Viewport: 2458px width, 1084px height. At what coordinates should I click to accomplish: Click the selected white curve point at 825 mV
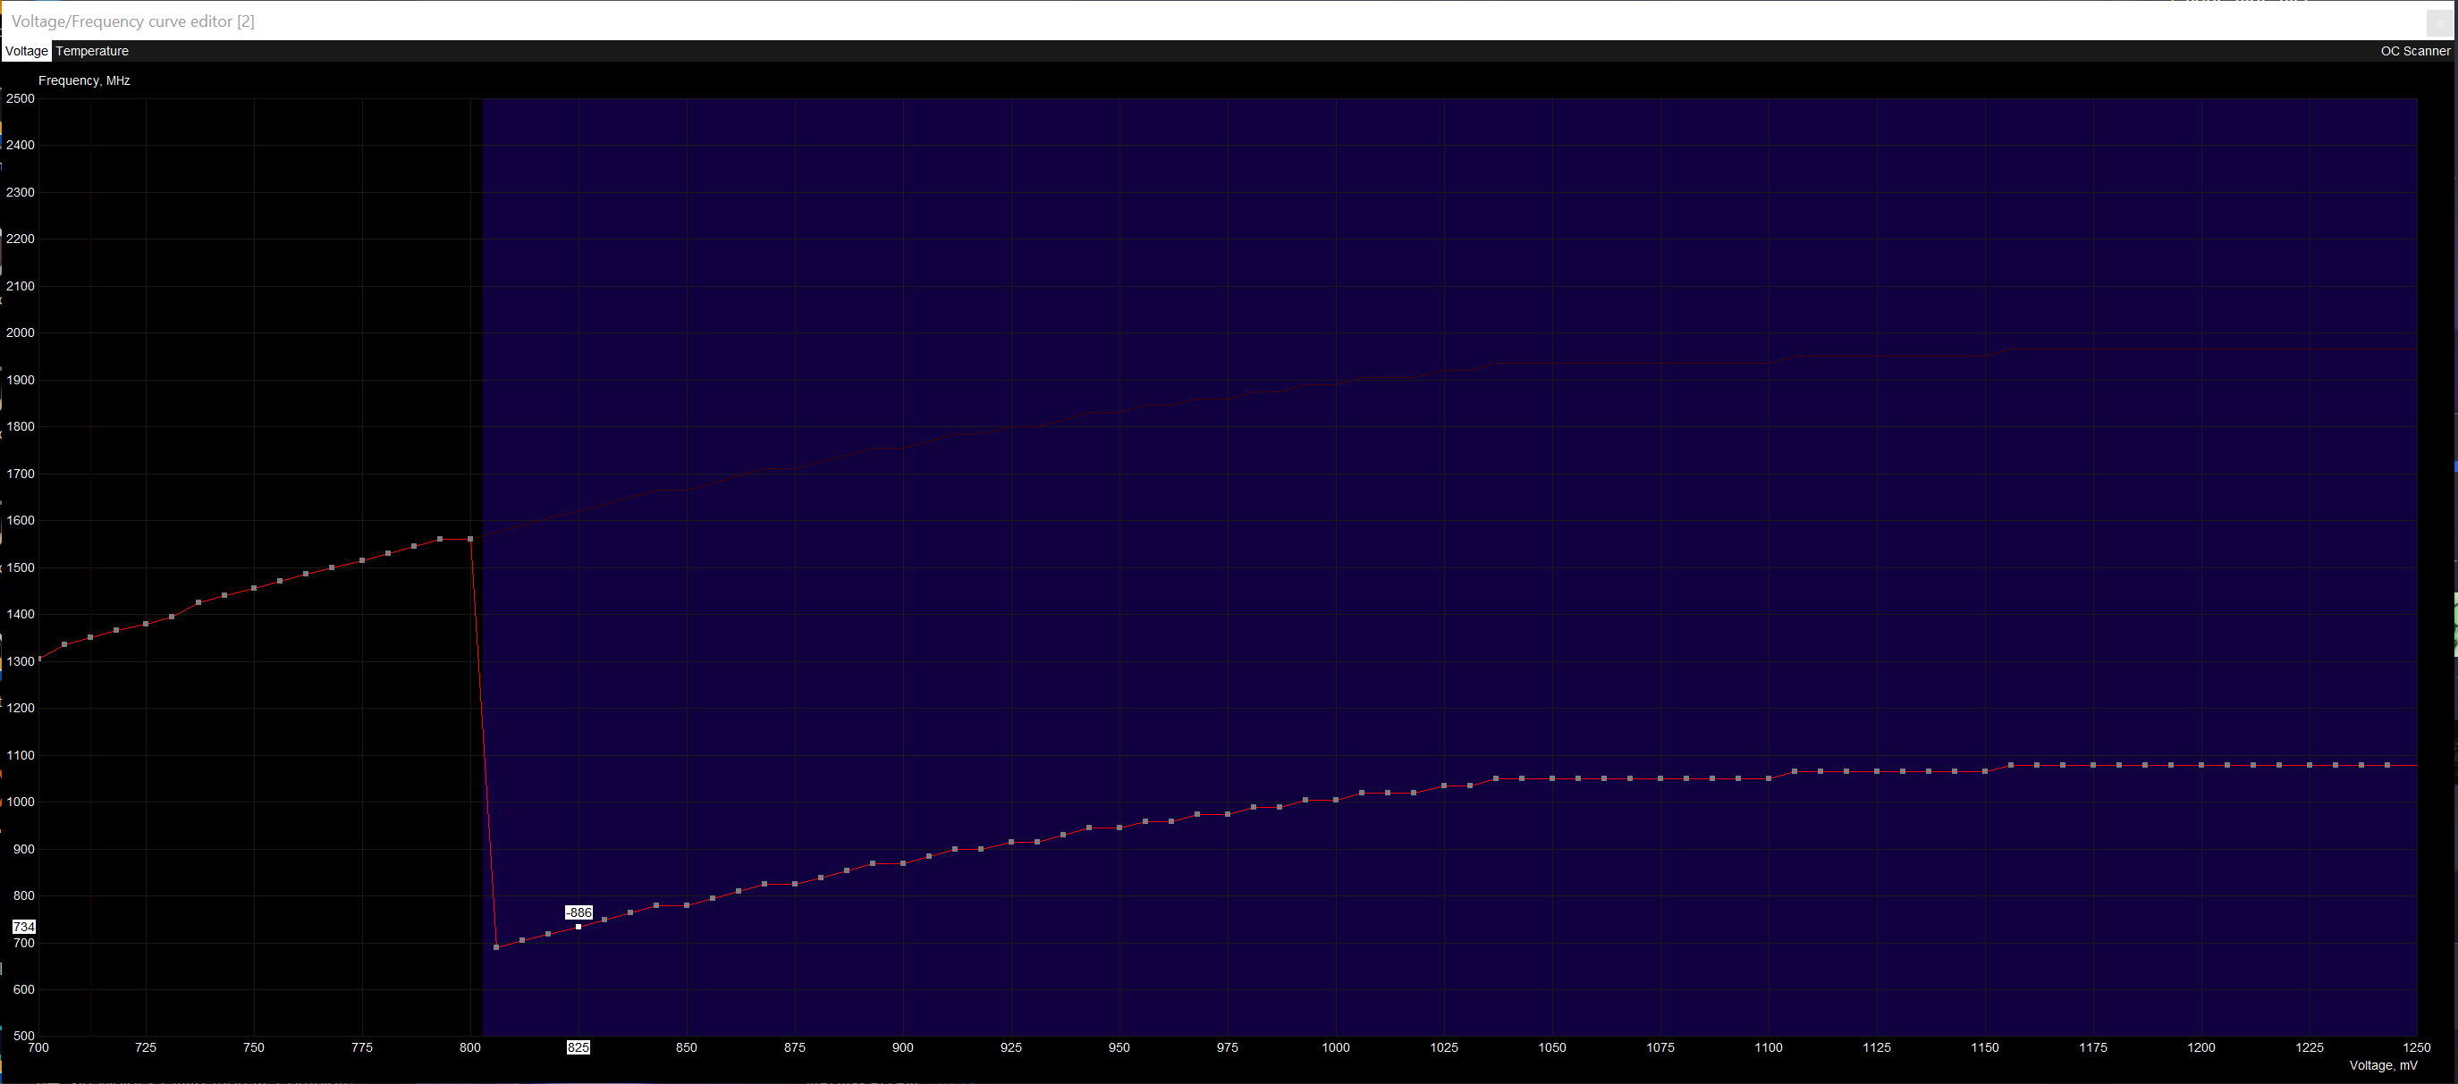coord(579,927)
